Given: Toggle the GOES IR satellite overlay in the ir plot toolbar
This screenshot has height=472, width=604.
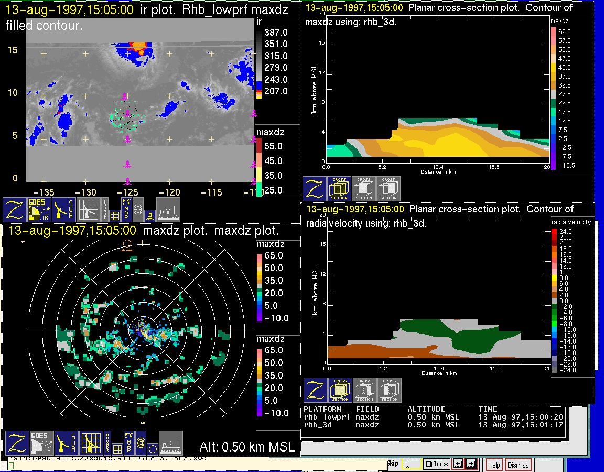Looking at the screenshot, I should pos(39,209).
